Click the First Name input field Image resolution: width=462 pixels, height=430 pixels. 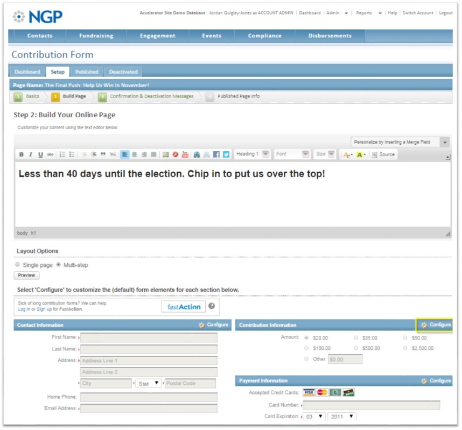[149, 337]
